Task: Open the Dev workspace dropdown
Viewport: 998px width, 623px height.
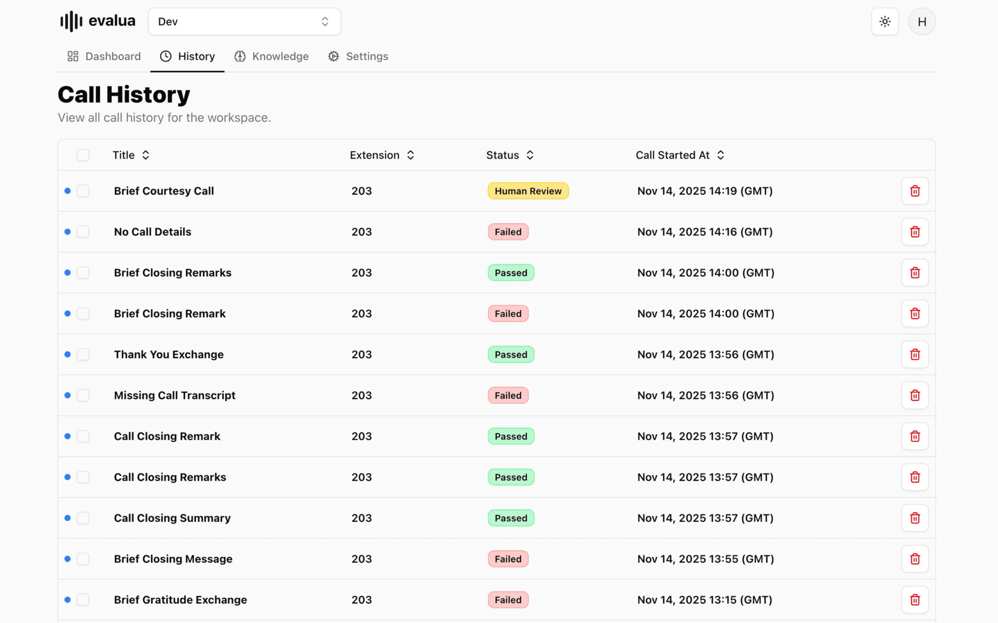Action: point(244,21)
